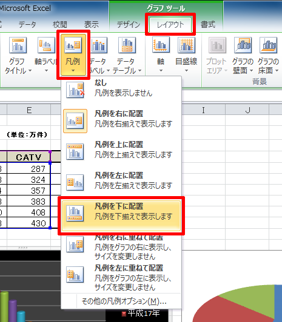The image size is (282, 322).
Task: Expand the グラフタイトル dropdown arrow
Action: pos(30,71)
